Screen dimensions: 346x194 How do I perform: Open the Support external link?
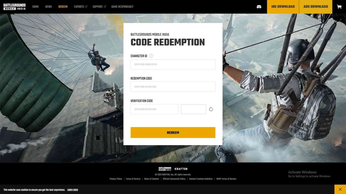tap(99, 7)
